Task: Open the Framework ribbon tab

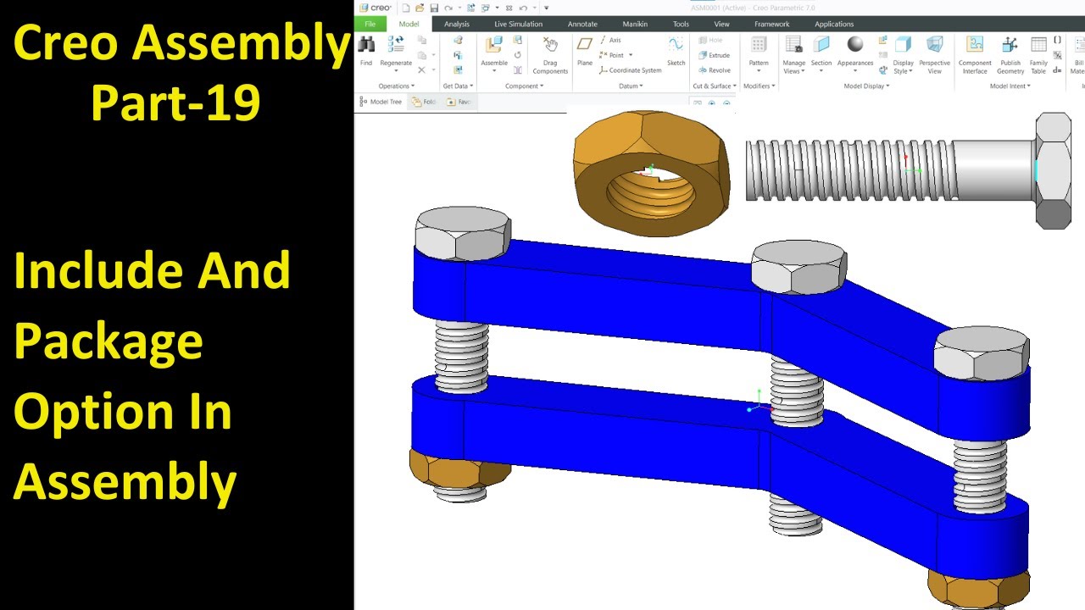Action: [772, 24]
